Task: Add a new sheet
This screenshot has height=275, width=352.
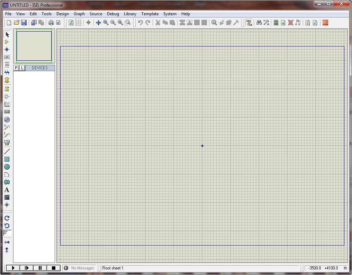Action: coord(283,23)
